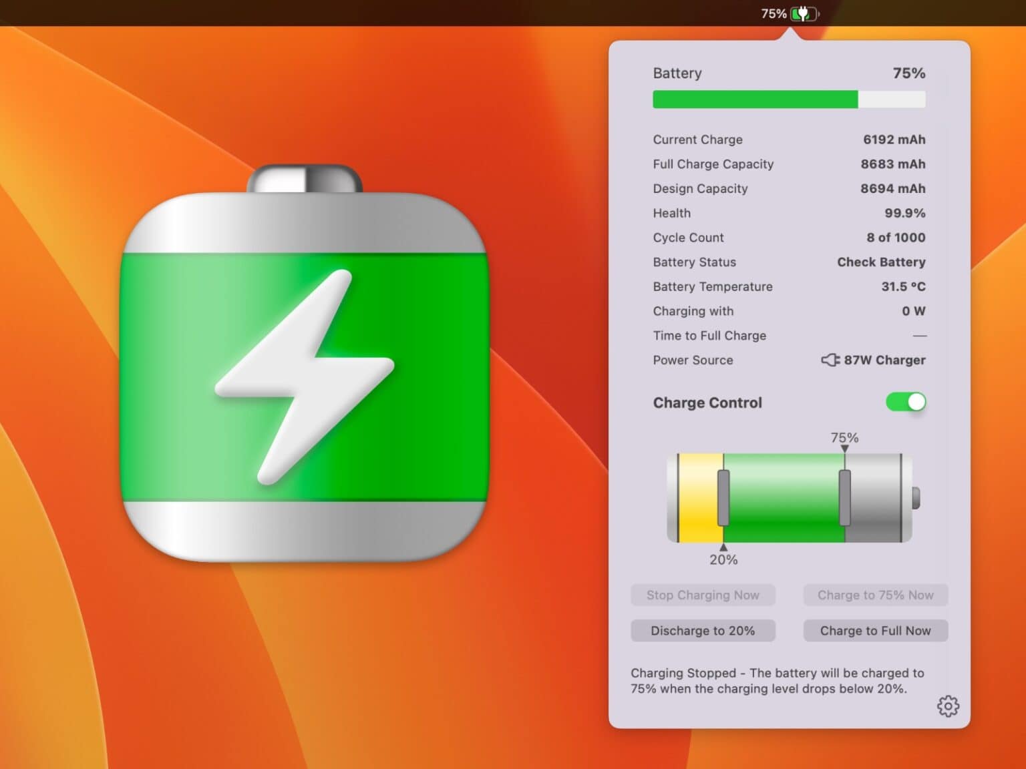Click the Stop Charging Now button

point(703,595)
